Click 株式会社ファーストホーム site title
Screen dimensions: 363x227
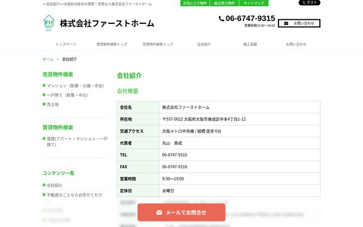tap(107, 23)
